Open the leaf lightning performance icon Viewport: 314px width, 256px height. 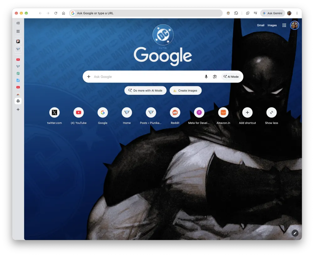[247, 13]
